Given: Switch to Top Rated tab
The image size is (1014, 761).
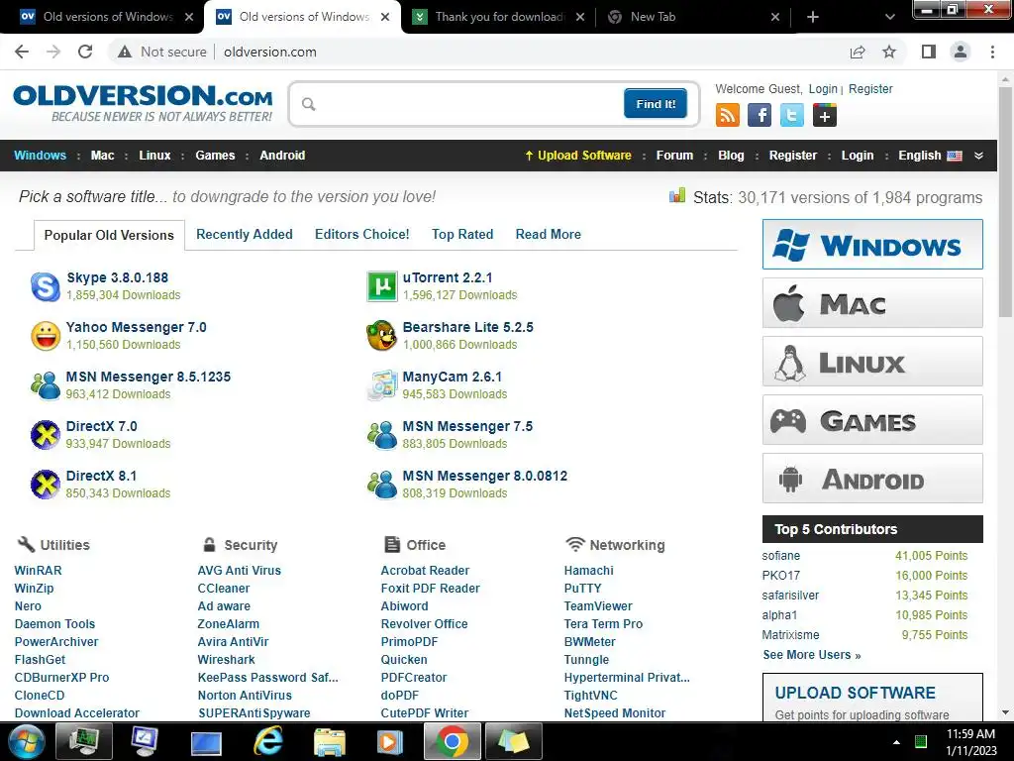Looking at the screenshot, I should (462, 234).
